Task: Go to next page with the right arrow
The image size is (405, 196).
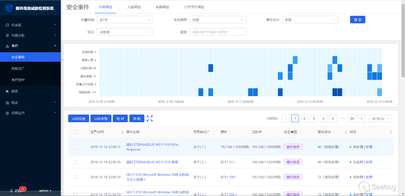Action: 361,119
